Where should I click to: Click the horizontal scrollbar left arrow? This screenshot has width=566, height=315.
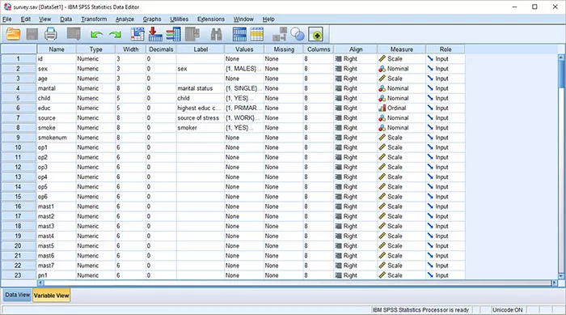point(40,283)
